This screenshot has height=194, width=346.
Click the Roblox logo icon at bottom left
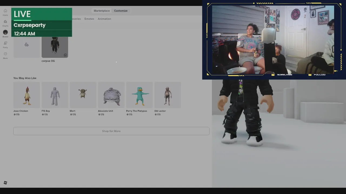click(x=5, y=183)
